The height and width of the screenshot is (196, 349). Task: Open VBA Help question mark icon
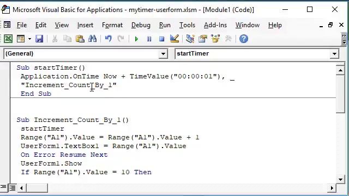[244, 39]
